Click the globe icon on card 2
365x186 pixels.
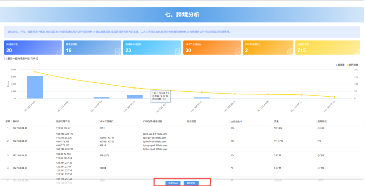[290, 51]
